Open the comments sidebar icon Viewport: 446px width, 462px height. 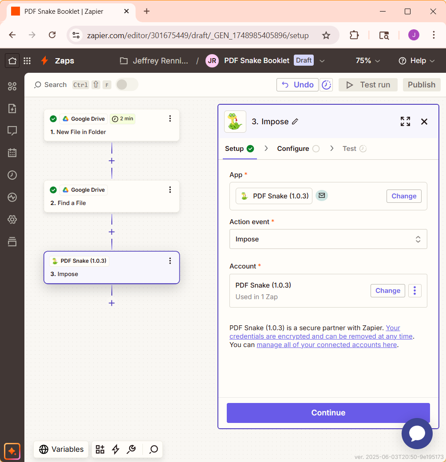tap(12, 130)
